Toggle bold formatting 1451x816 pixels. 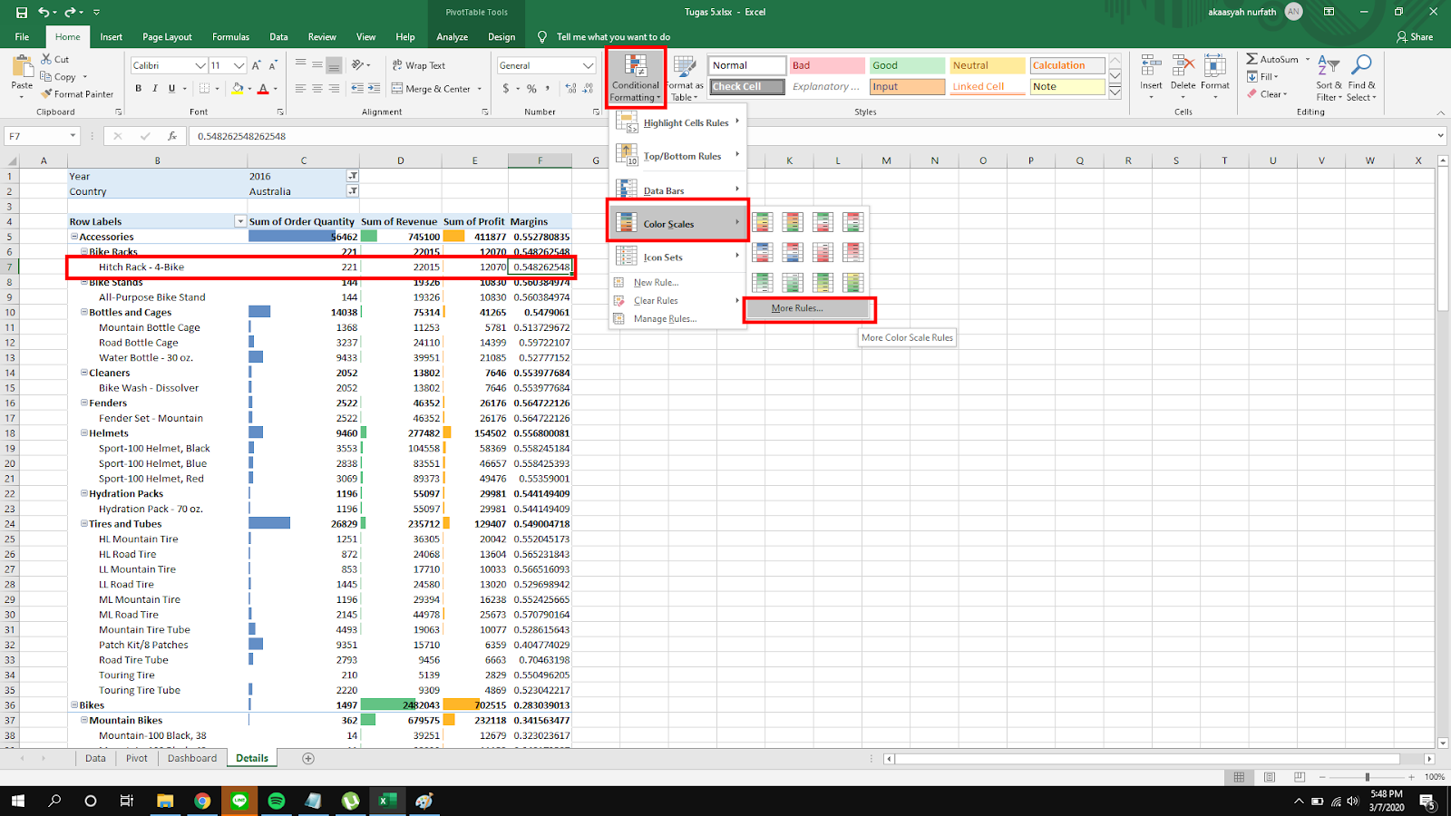139,89
